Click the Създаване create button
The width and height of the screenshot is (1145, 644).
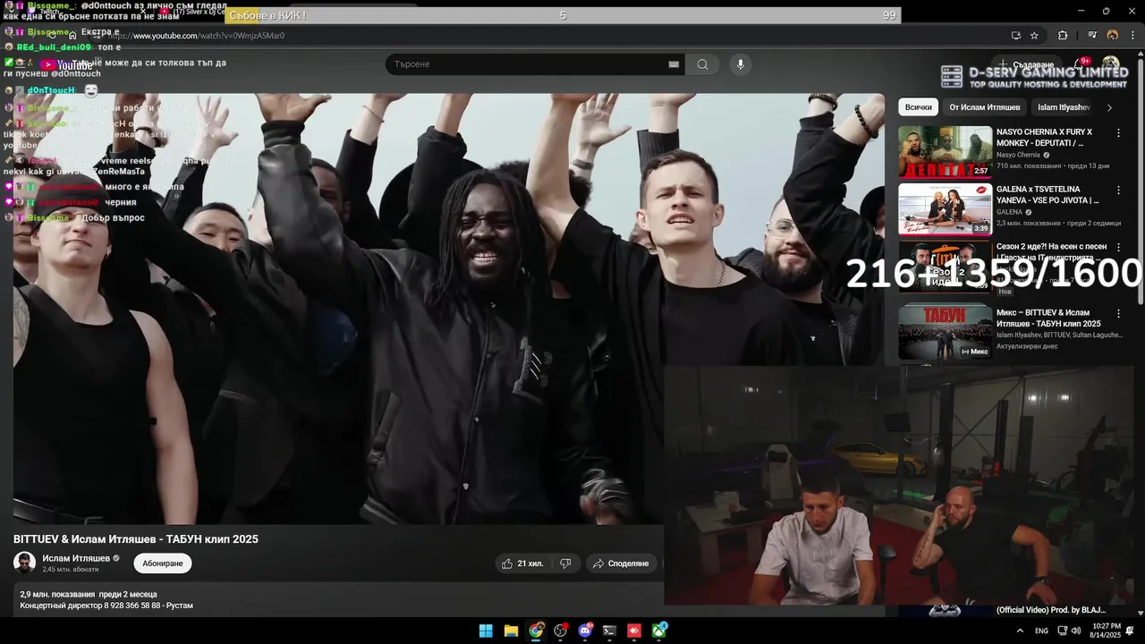[1027, 64]
